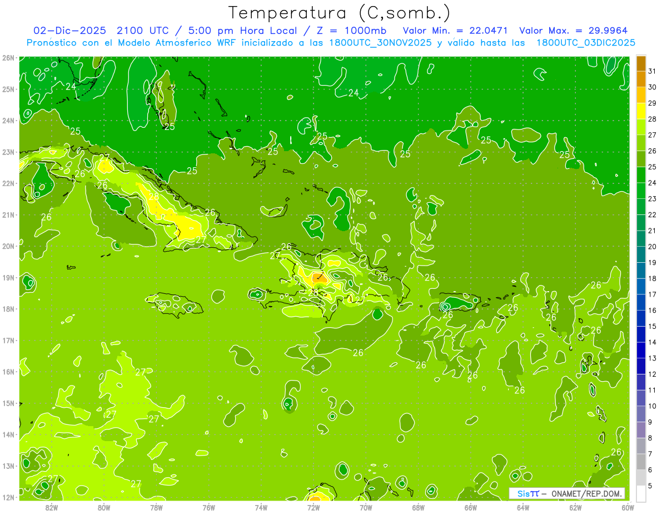Viewport: 667px width, 515px height.
Task: Pick the yellow swatch between 28 and 29
Action: (x=641, y=111)
